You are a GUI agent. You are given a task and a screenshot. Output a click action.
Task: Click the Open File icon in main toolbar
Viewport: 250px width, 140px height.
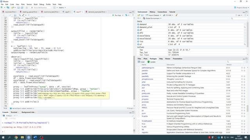[12, 7]
